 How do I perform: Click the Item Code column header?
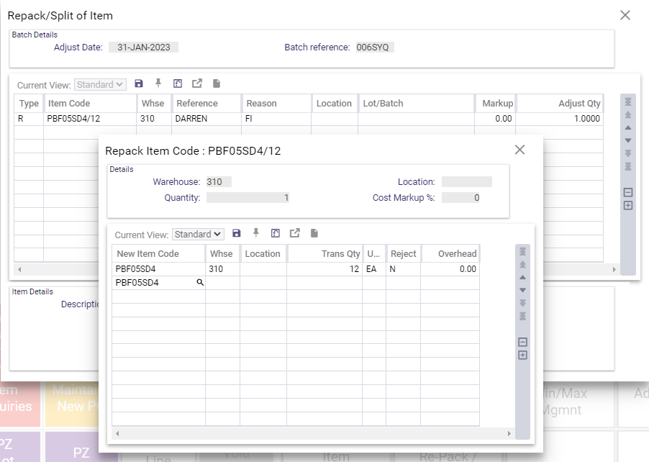pyautogui.click(x=90, y=103)
